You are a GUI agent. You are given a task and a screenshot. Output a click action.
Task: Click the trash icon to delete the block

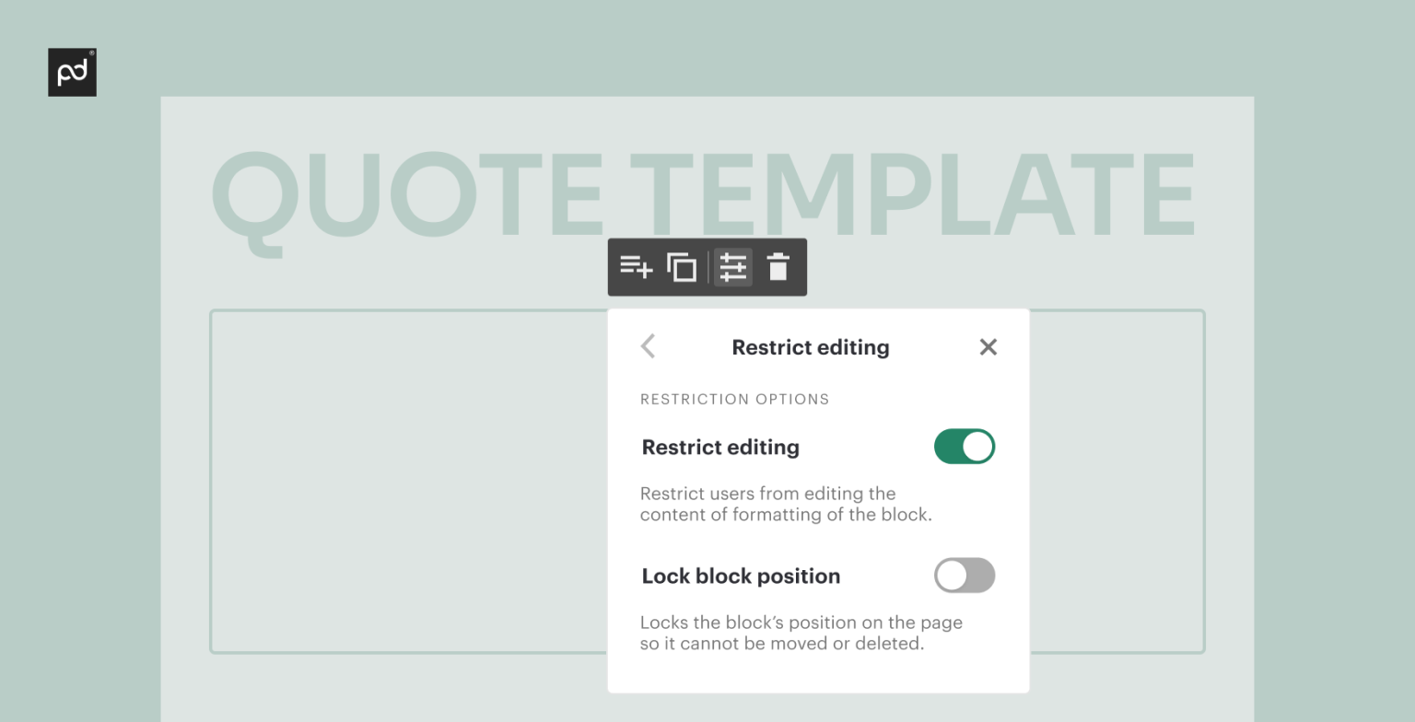(x=778, y=267)
